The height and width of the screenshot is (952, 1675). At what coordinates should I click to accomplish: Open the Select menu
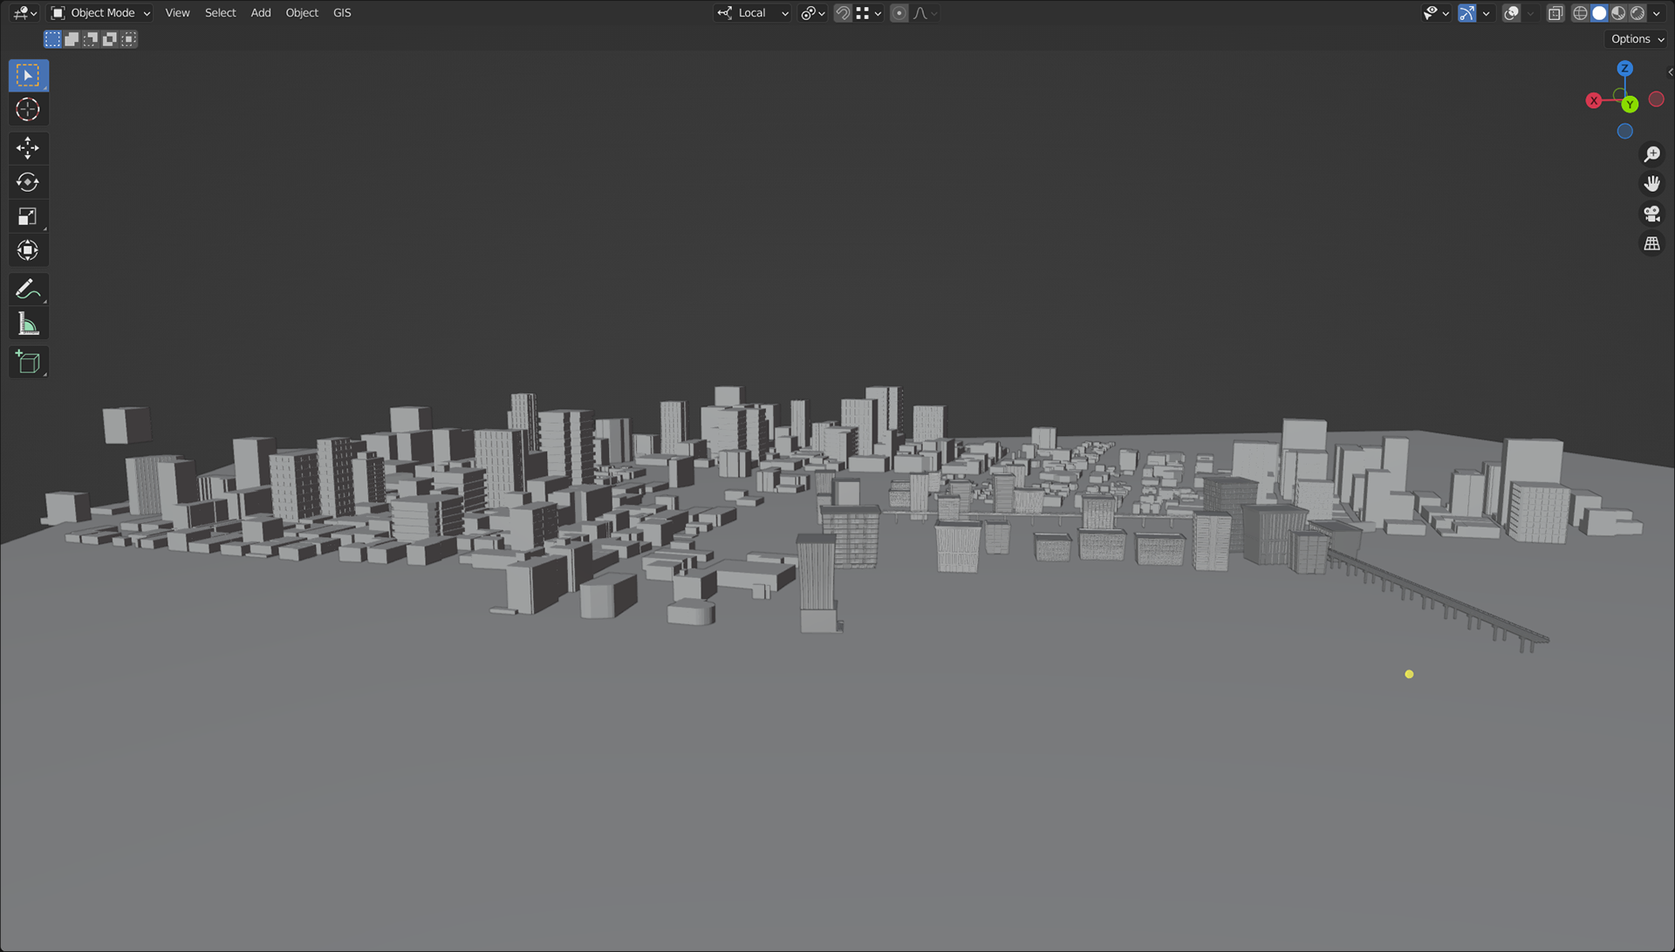[x=220, y=12]
